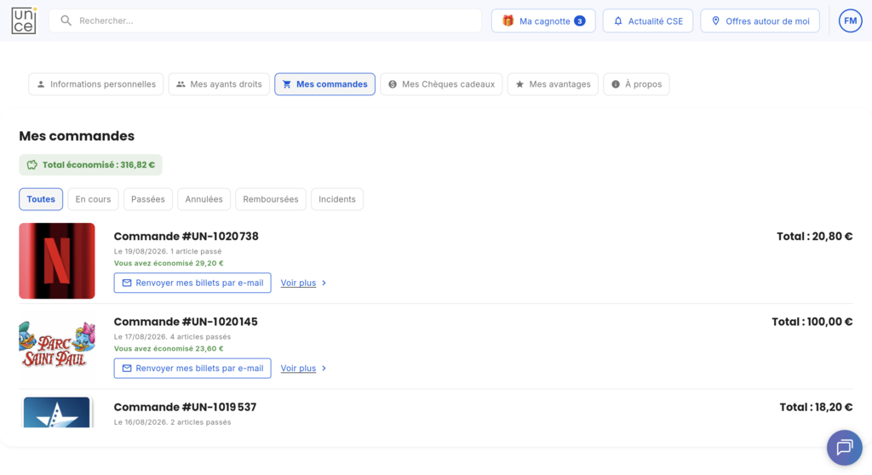This screenshot has height=475, width=872.
Task: Switch to Mes avantages tab
Action: (553, 84)
